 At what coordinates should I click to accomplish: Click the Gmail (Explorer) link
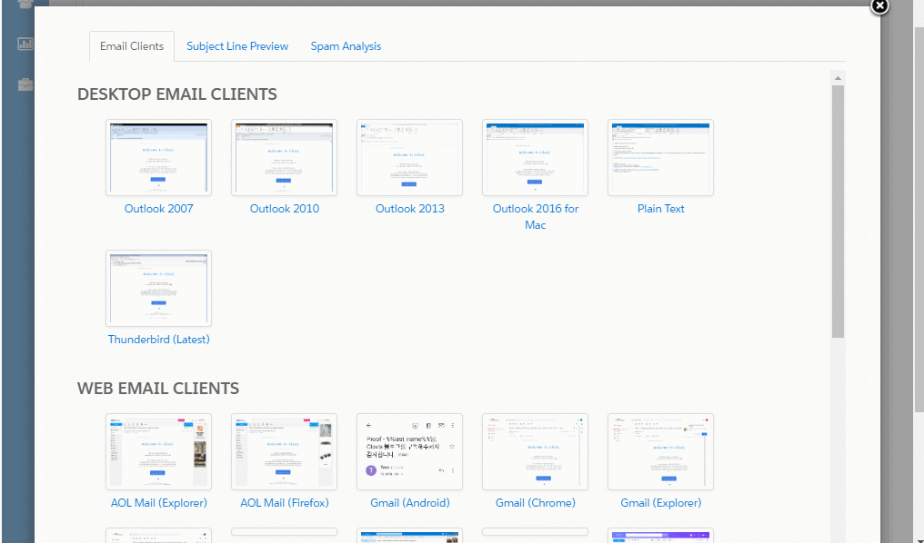pyautogui.click(x=660, y=503)
